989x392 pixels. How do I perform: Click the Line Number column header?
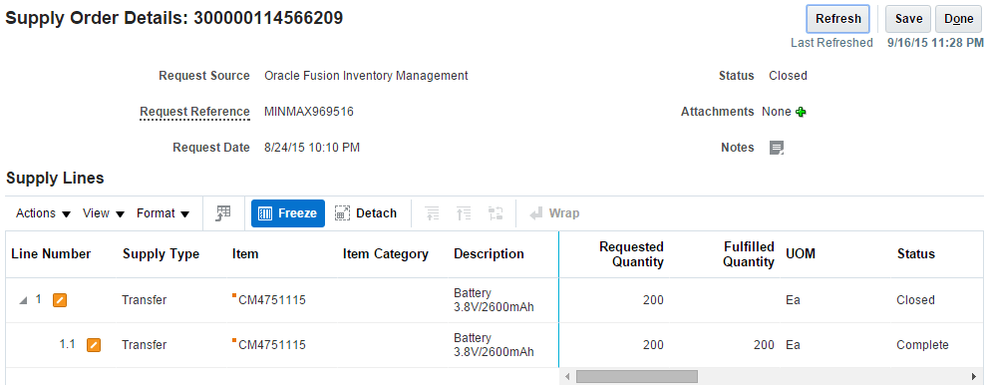click(51, 254)
